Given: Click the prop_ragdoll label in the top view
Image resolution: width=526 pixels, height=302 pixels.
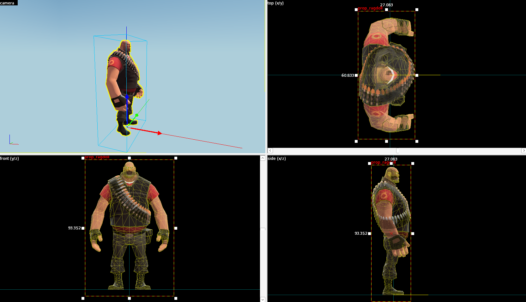Looking at the screenshot, I should 370,8.
